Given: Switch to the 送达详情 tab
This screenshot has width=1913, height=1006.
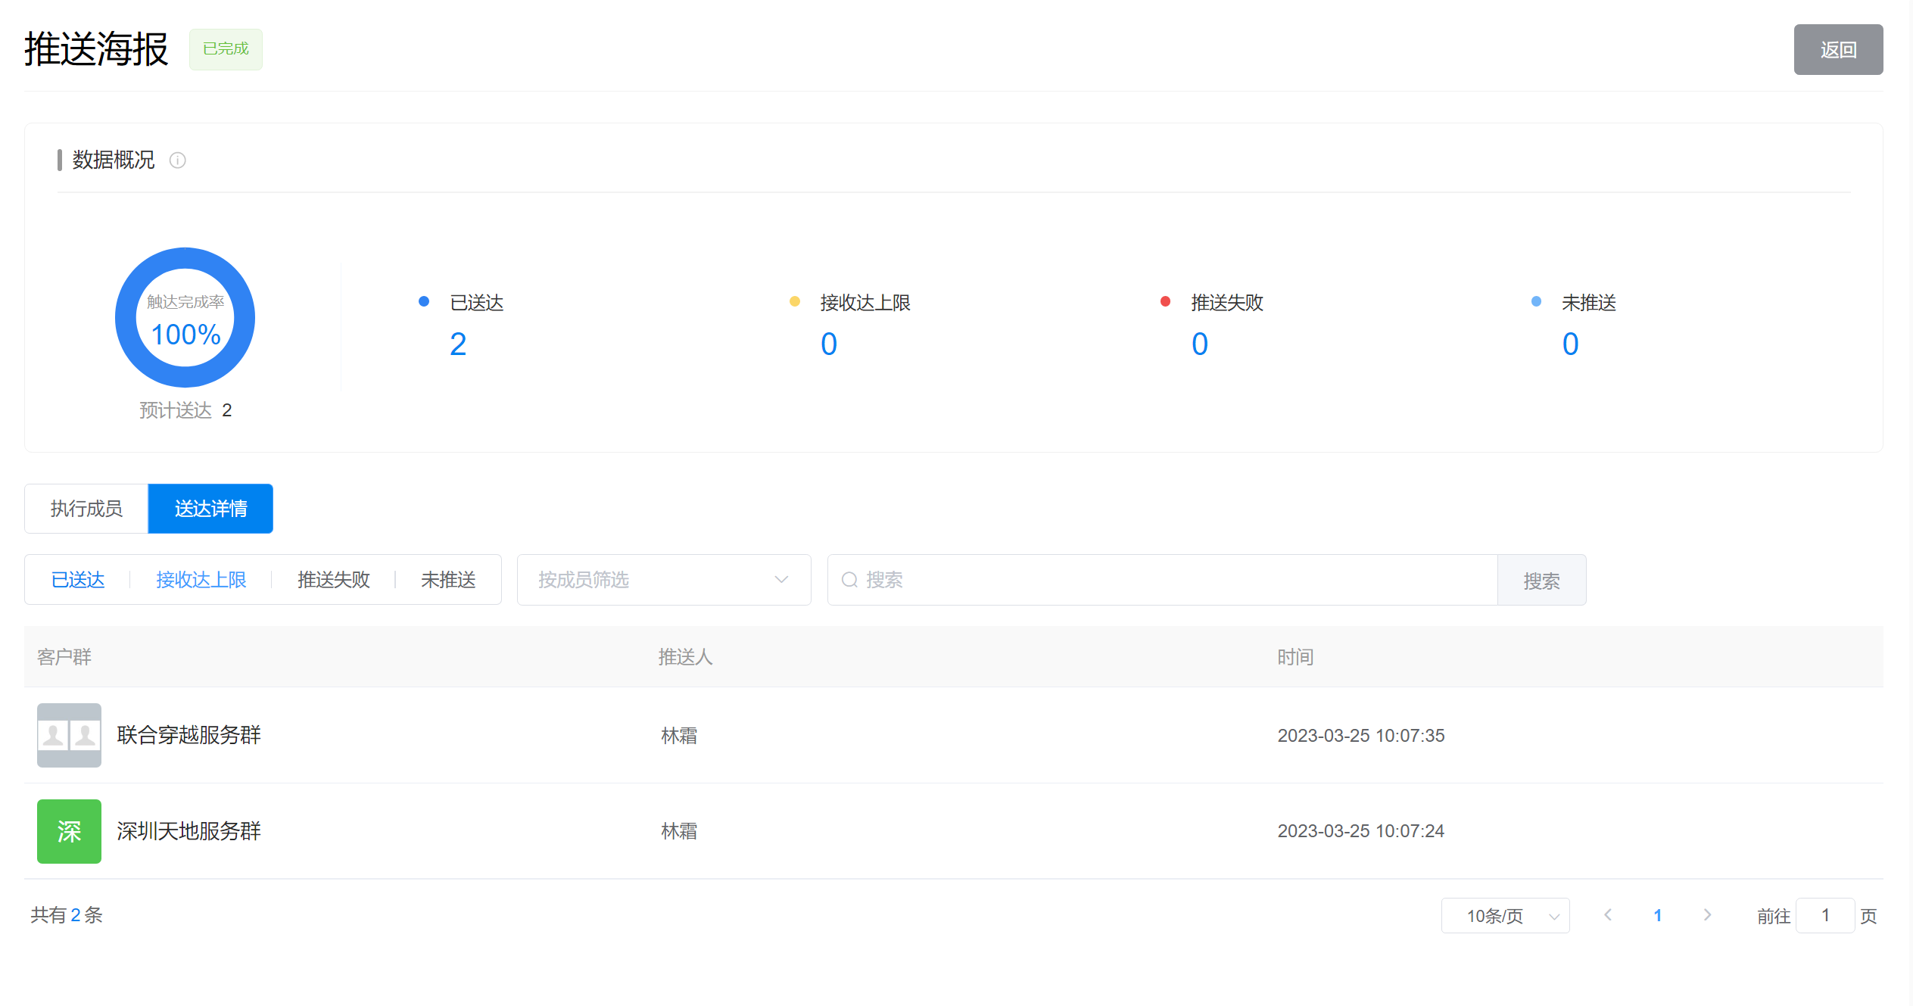Looking at the screenshot, I should tap(210, 509).
